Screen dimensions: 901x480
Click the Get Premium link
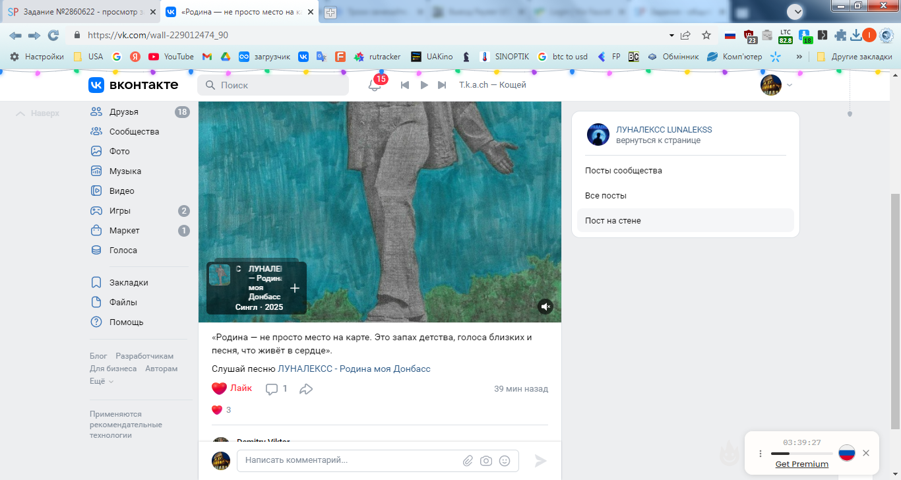[x=801, y=464]
